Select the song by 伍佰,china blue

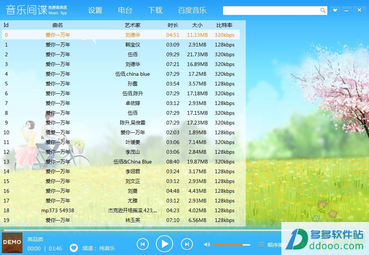click(x=121, y=74)
